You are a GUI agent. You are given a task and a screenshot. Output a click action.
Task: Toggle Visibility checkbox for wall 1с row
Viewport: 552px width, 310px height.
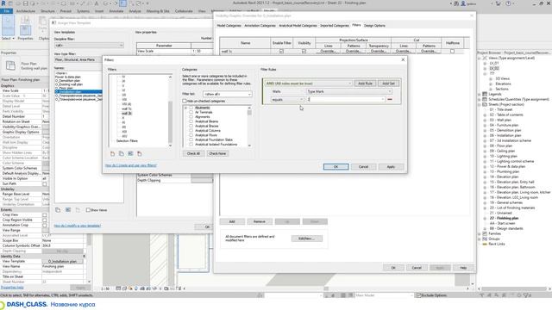pos(304,52)
